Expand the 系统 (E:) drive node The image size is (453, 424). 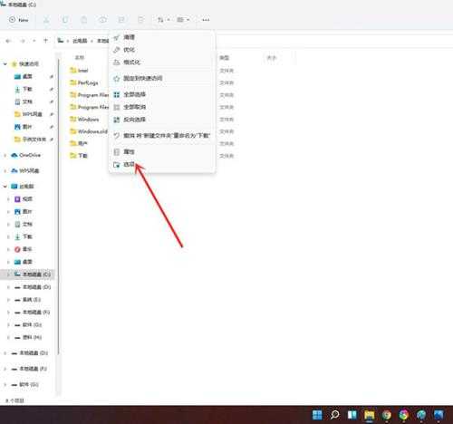[x=9, y=300]
